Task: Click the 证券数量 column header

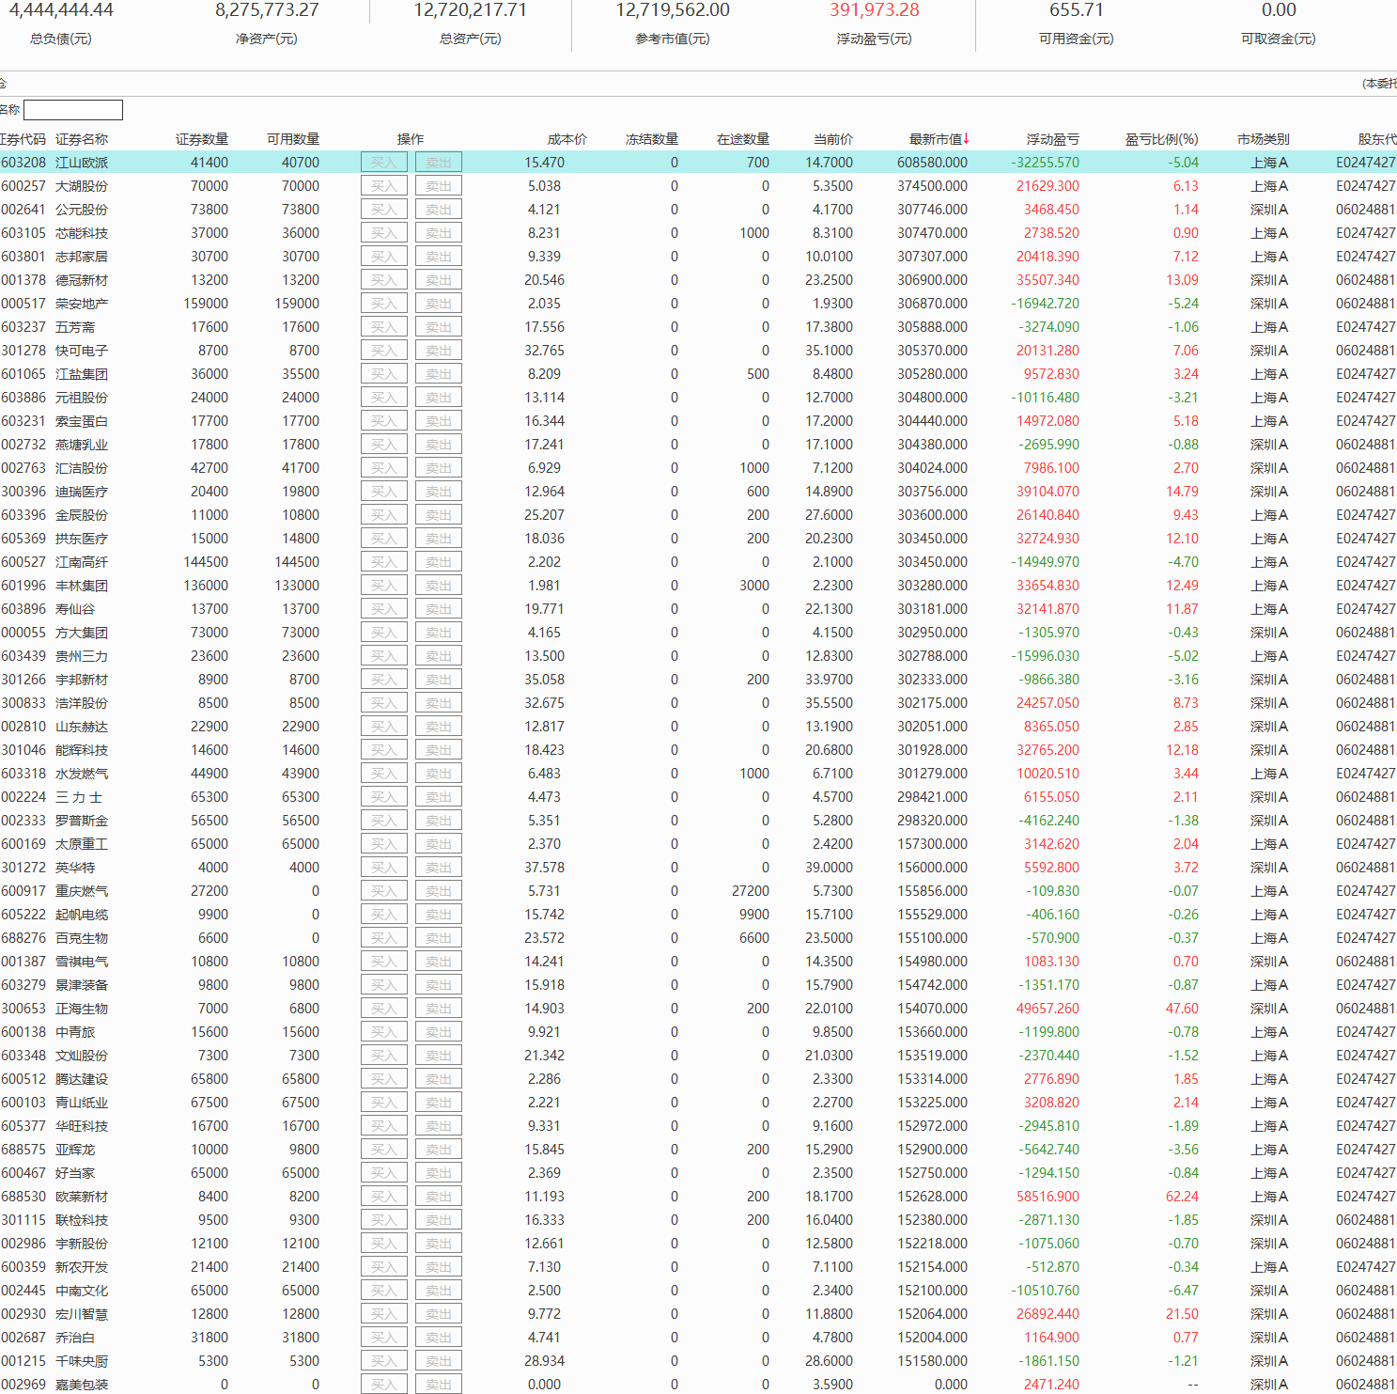Action: [x=201, y=139]
